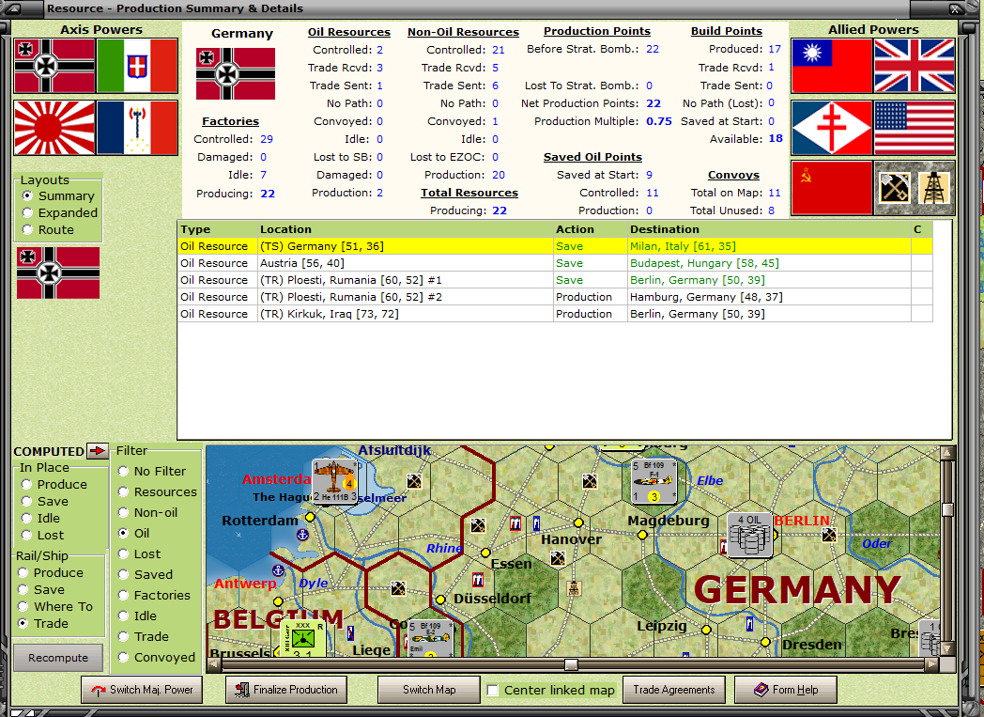Click the Bf 109 E-2 fighter unit near Liege
The height and width of the screenshot is (717, 984).
(430, 638)
